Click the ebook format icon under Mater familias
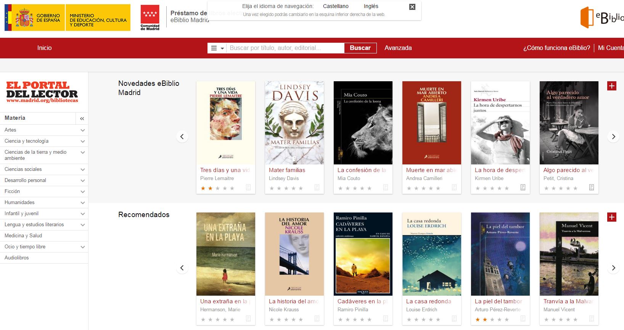624x330 pixels. [x=317, y=187]
